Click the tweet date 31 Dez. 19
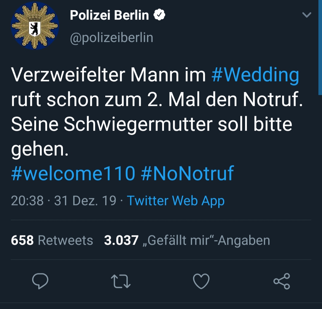The height and width of the screenshot is (309, 322). (85, 201)
